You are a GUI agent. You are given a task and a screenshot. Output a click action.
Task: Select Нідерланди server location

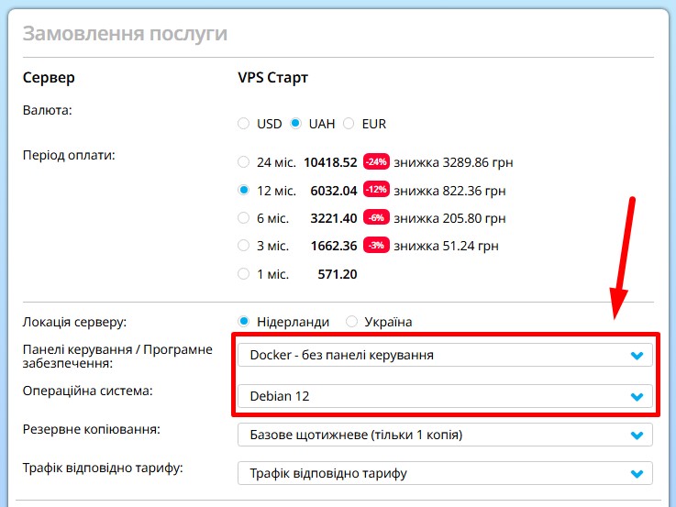click(244, 321)
